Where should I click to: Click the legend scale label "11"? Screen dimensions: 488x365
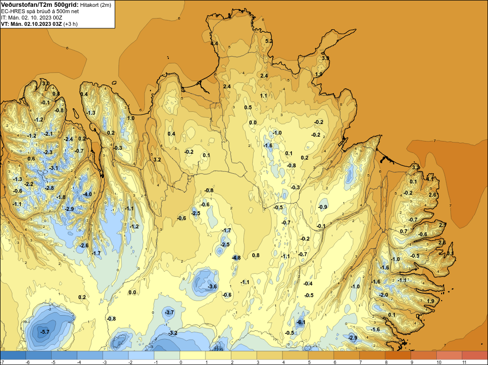pos(464,362)
